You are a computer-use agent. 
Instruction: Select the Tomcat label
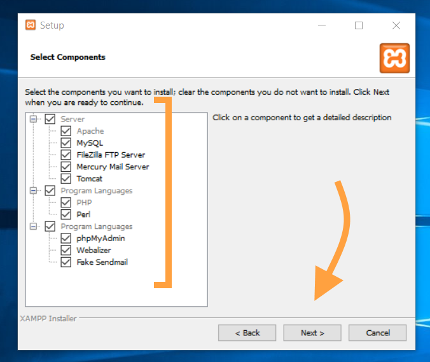[90, 179]
